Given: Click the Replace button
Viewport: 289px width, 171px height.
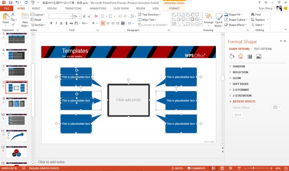Looking at the screenshot, I should click(x=260, y=20).
